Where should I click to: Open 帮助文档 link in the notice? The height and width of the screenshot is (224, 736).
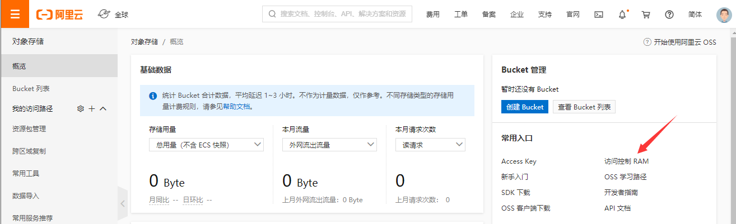click(236, 107)
